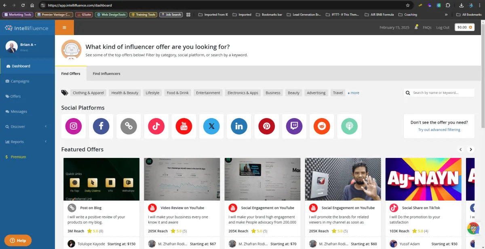Click the tags icon beside categories

click(x=65, y=93)
